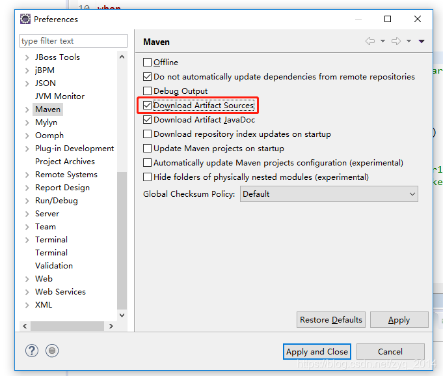Expand the XML node arrow
The image size is (443, 376).
27,305
